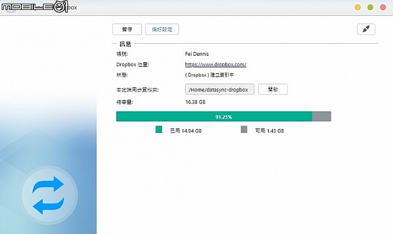Screen dimensions: 393x234
Task: Click the used space text 14.94 GB
Action: (192, 131)
